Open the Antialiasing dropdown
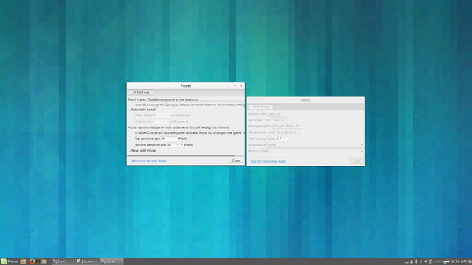472x265 pixels. coord(315,145)
